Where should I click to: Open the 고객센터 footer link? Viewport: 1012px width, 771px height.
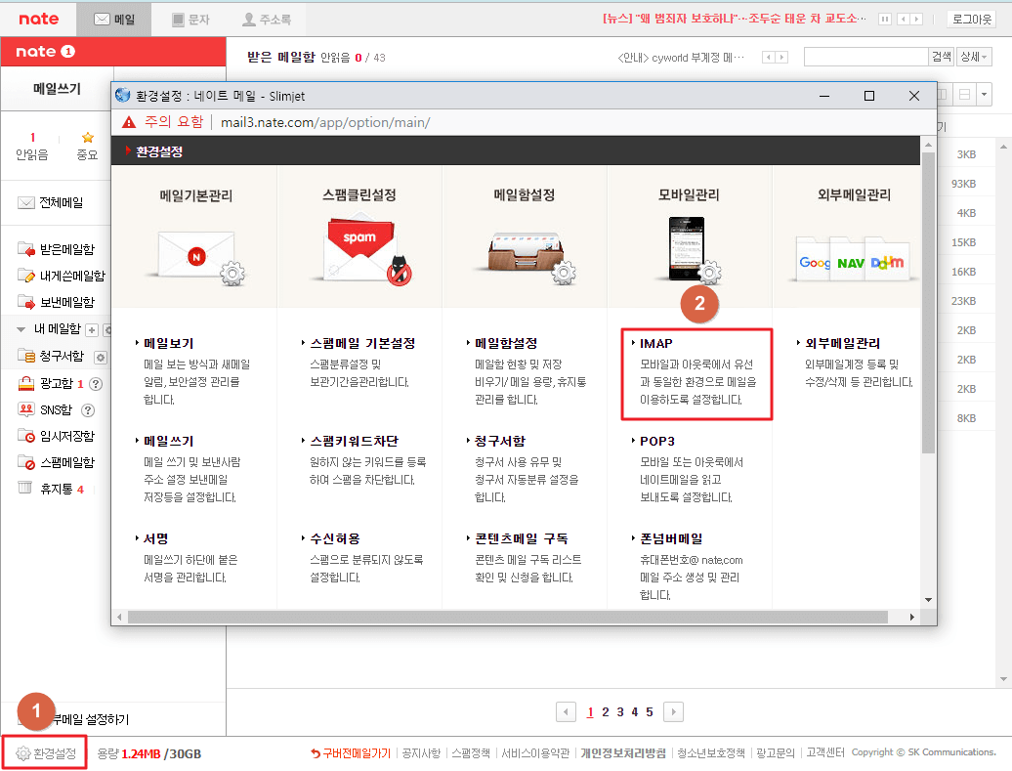(x=825, y=752)
